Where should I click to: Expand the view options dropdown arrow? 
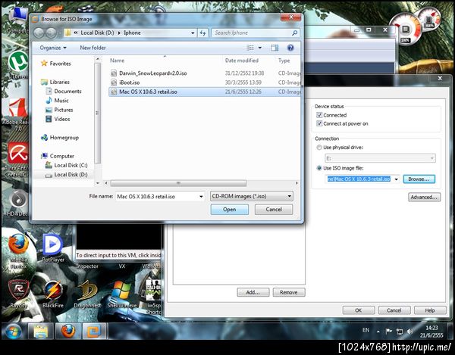click(260, 48)
